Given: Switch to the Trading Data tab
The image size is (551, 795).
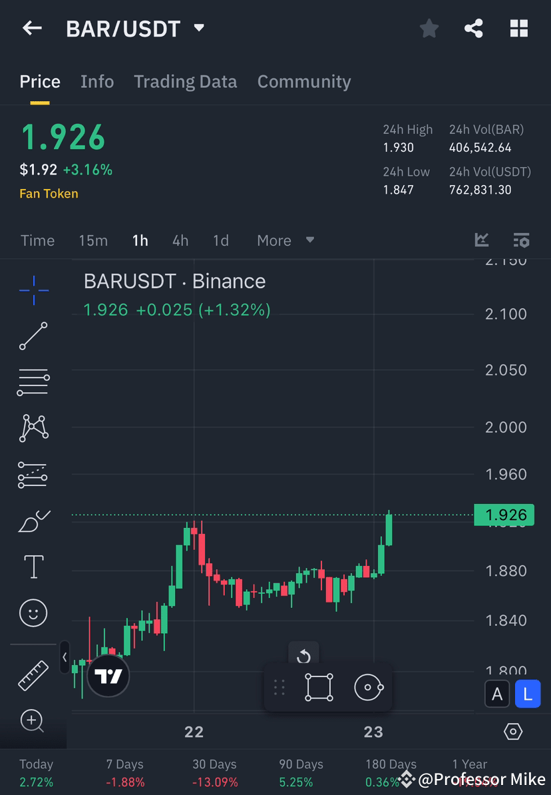Looking at the screenshot, I should (x=186, y=81).
